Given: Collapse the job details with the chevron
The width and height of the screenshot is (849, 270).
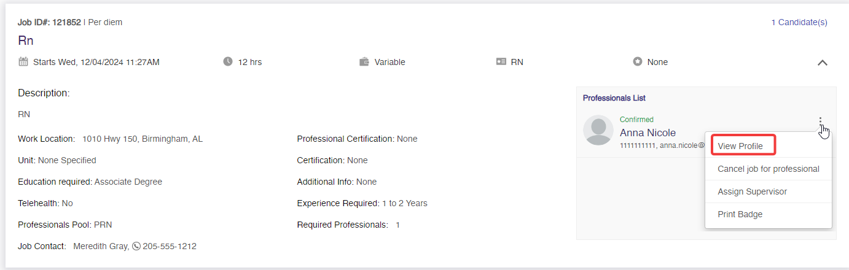Looking at the screenshot, I should tap(823, 63).
